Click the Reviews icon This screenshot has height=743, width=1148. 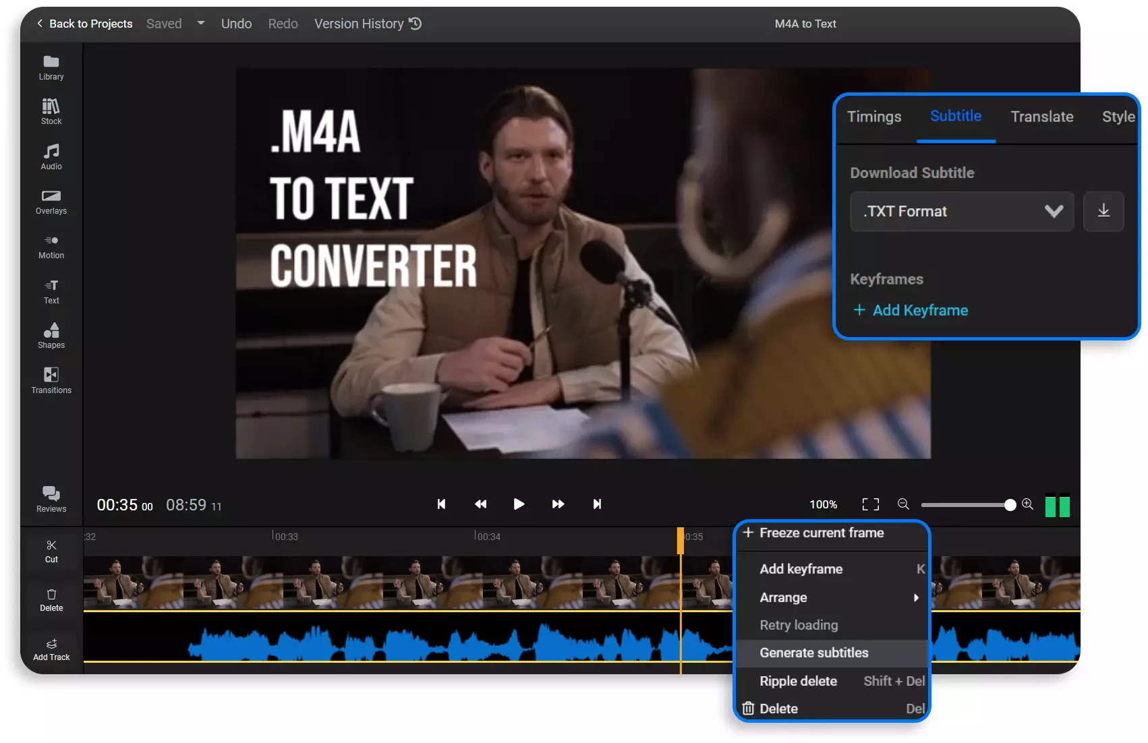(51, 499)
